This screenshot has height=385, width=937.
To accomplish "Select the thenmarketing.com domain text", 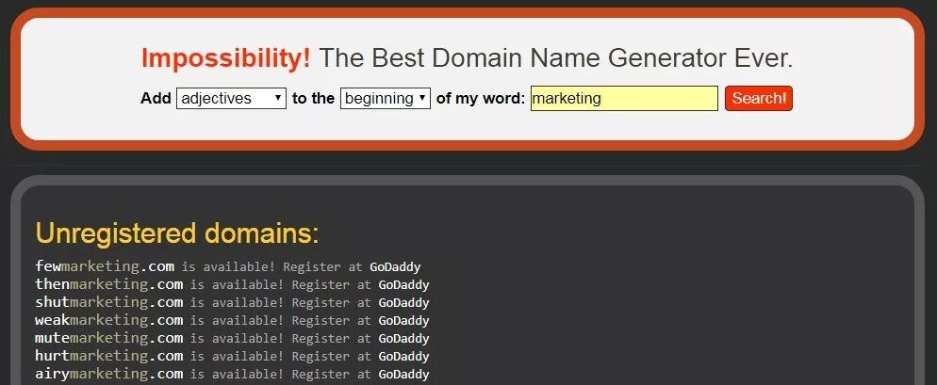I will click(108, 284).
